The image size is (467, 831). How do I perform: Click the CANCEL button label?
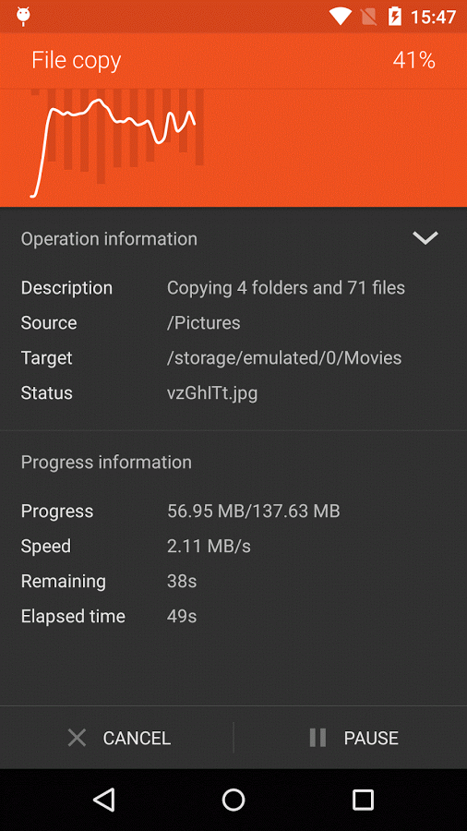click(137, 739)
